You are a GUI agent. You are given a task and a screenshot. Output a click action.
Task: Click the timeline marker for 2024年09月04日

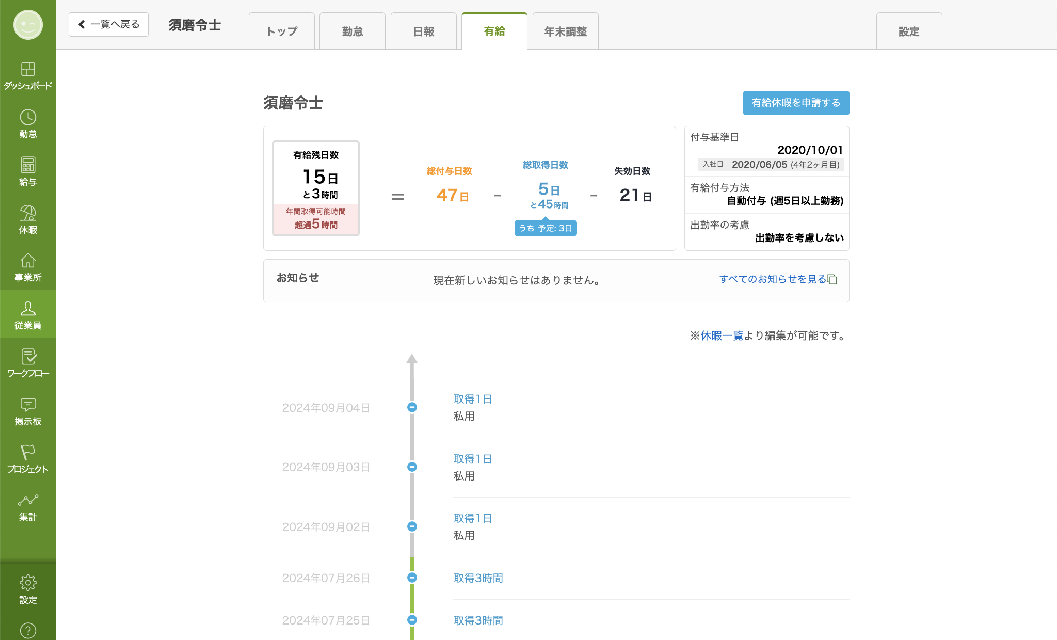tap(412, 407)
